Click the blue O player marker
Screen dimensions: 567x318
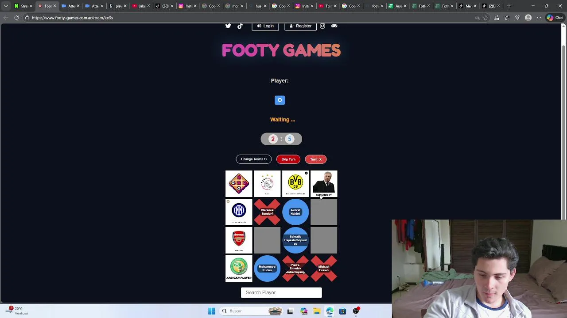280,100
